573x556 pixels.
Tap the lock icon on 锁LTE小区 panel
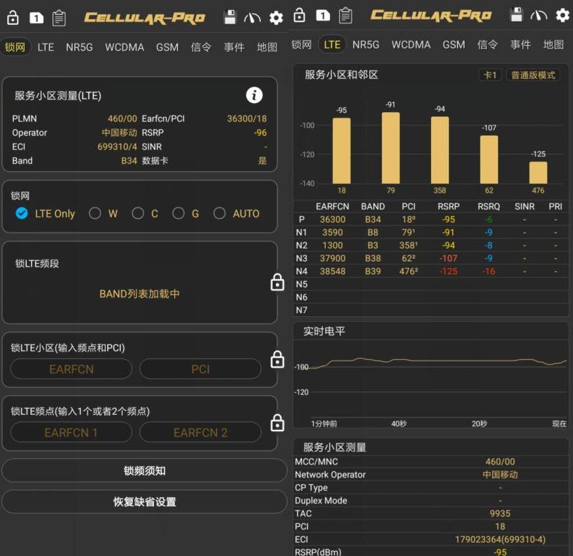coord(277,359)
